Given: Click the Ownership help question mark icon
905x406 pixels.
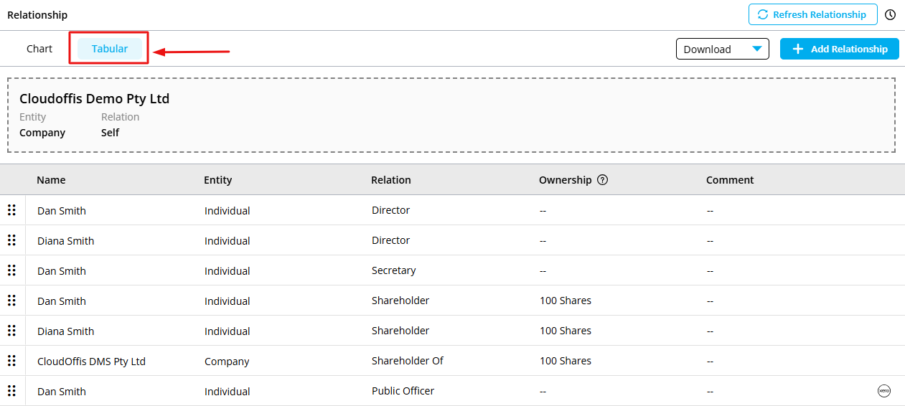Looking at the screenshot, I should coord(603,180).
